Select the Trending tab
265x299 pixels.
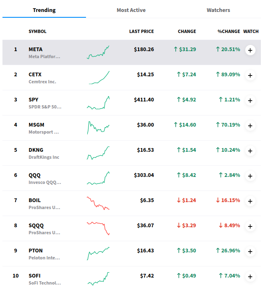pos(44,10)
